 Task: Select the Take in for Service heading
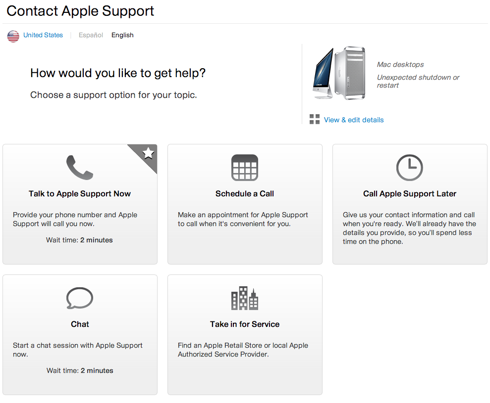click(x=245, y=324)
